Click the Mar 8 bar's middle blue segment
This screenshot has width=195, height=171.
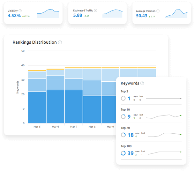click(x=92, y=88)
